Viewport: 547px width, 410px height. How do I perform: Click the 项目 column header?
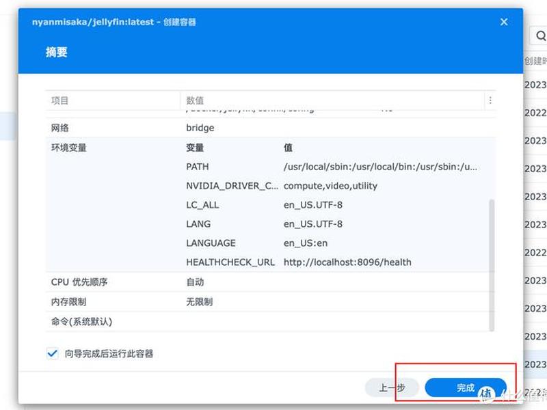113,100
